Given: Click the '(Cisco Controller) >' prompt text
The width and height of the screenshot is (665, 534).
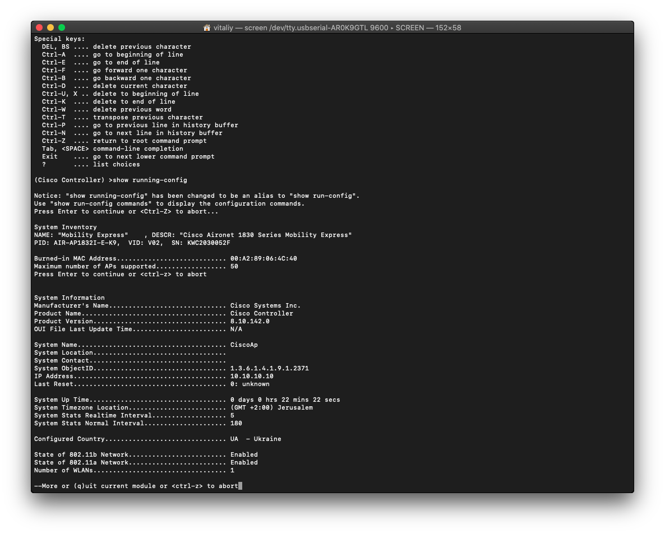Looking at the screenshot, I should point(73,180).
